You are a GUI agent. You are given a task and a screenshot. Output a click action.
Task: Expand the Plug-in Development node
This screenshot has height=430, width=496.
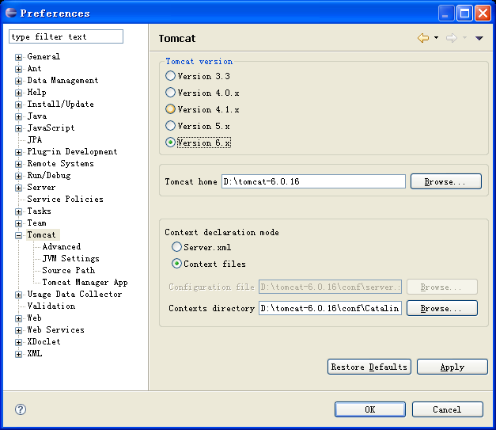coord(19,152)
